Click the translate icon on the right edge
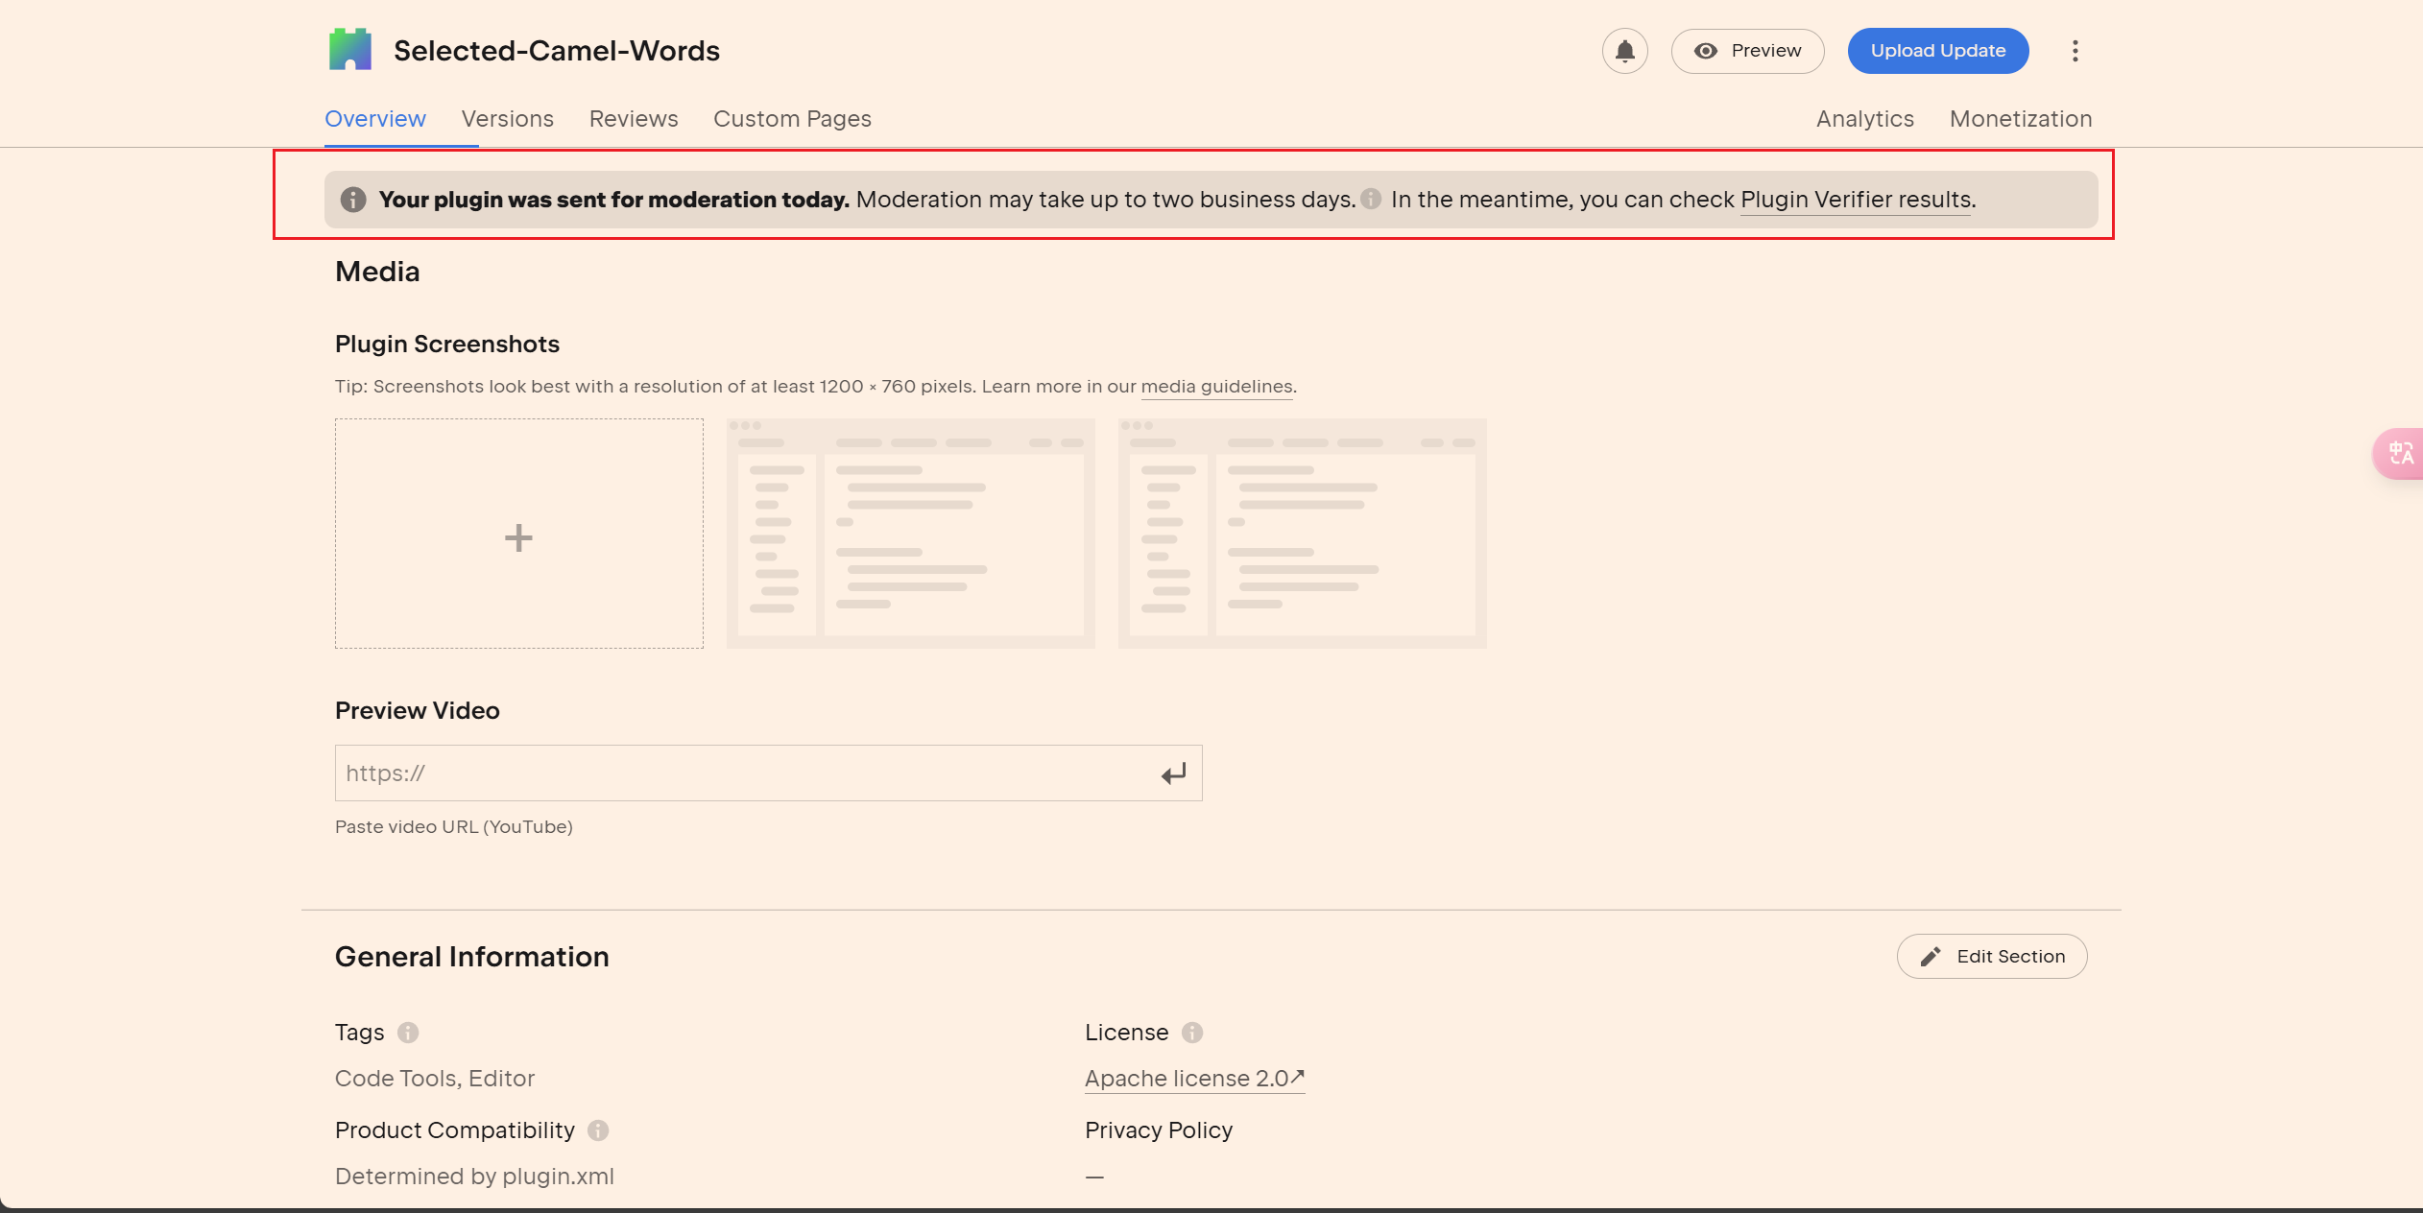The image size is (2423, 1213). tap(2401, 454)
